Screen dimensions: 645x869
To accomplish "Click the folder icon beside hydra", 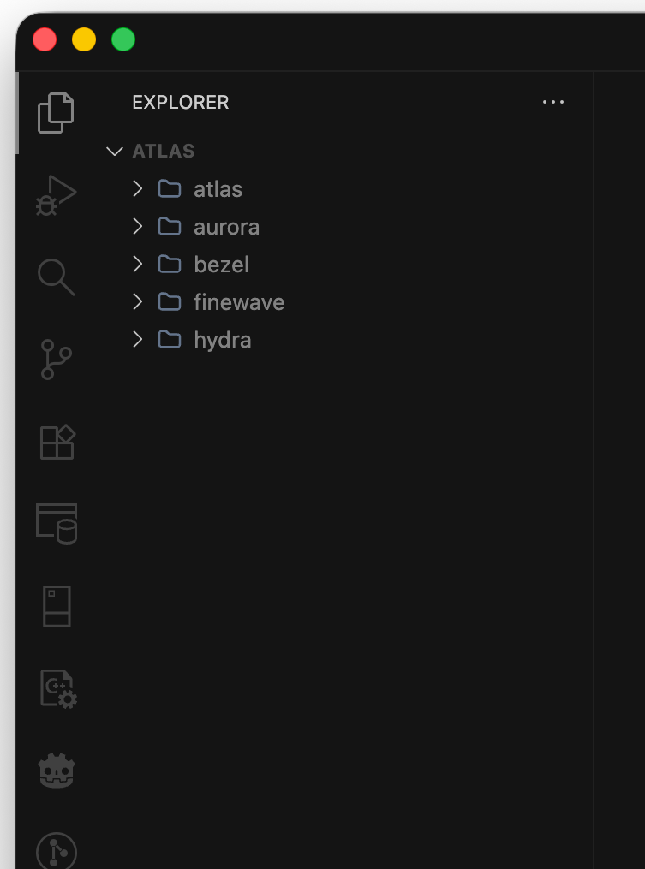I will pyautogui.click(x=168, y=339).
